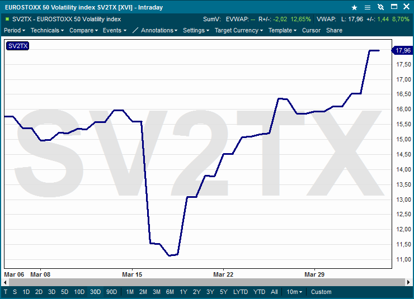Open the hamburger menu icon
This screenshot has height=299, width=414.
tap(367, 7)
